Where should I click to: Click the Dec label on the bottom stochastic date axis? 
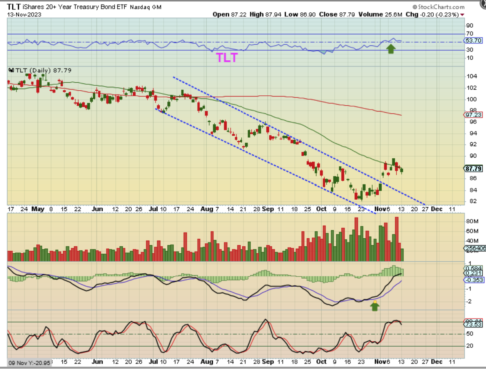pyautogui.click(x=436, y=362)
